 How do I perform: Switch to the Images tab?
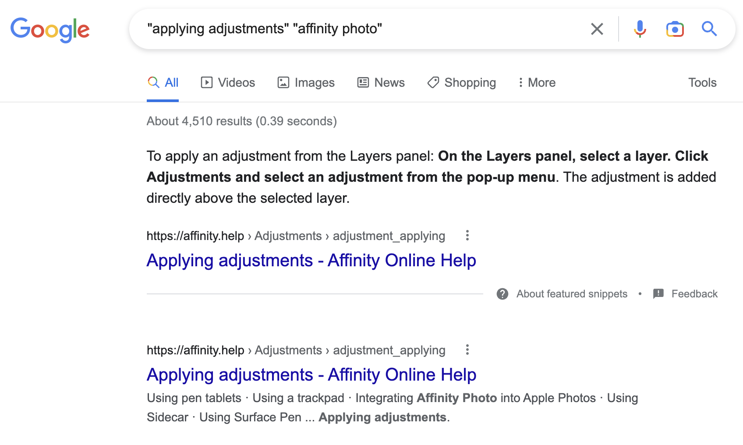click(x=306, y=83)
